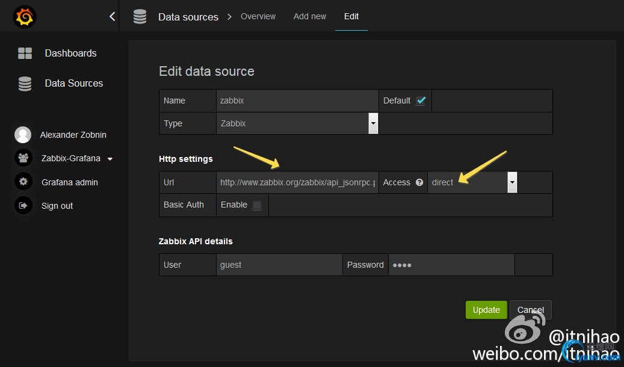Click the database icon beside Data sources header
Image resolution: width=624 pixels, height=367 pixels.
(x=140, y=17)
